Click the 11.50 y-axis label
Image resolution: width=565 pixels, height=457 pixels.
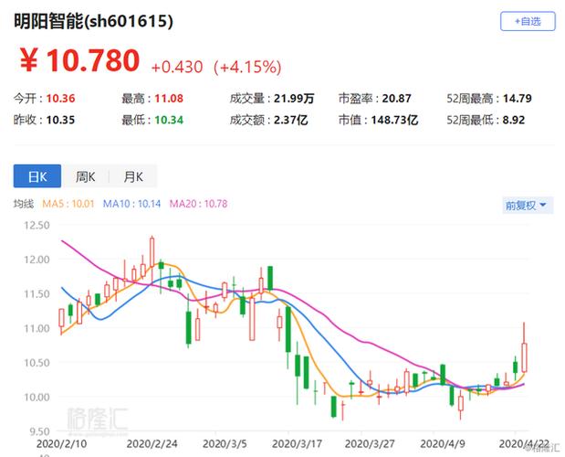tap(37, 294)
